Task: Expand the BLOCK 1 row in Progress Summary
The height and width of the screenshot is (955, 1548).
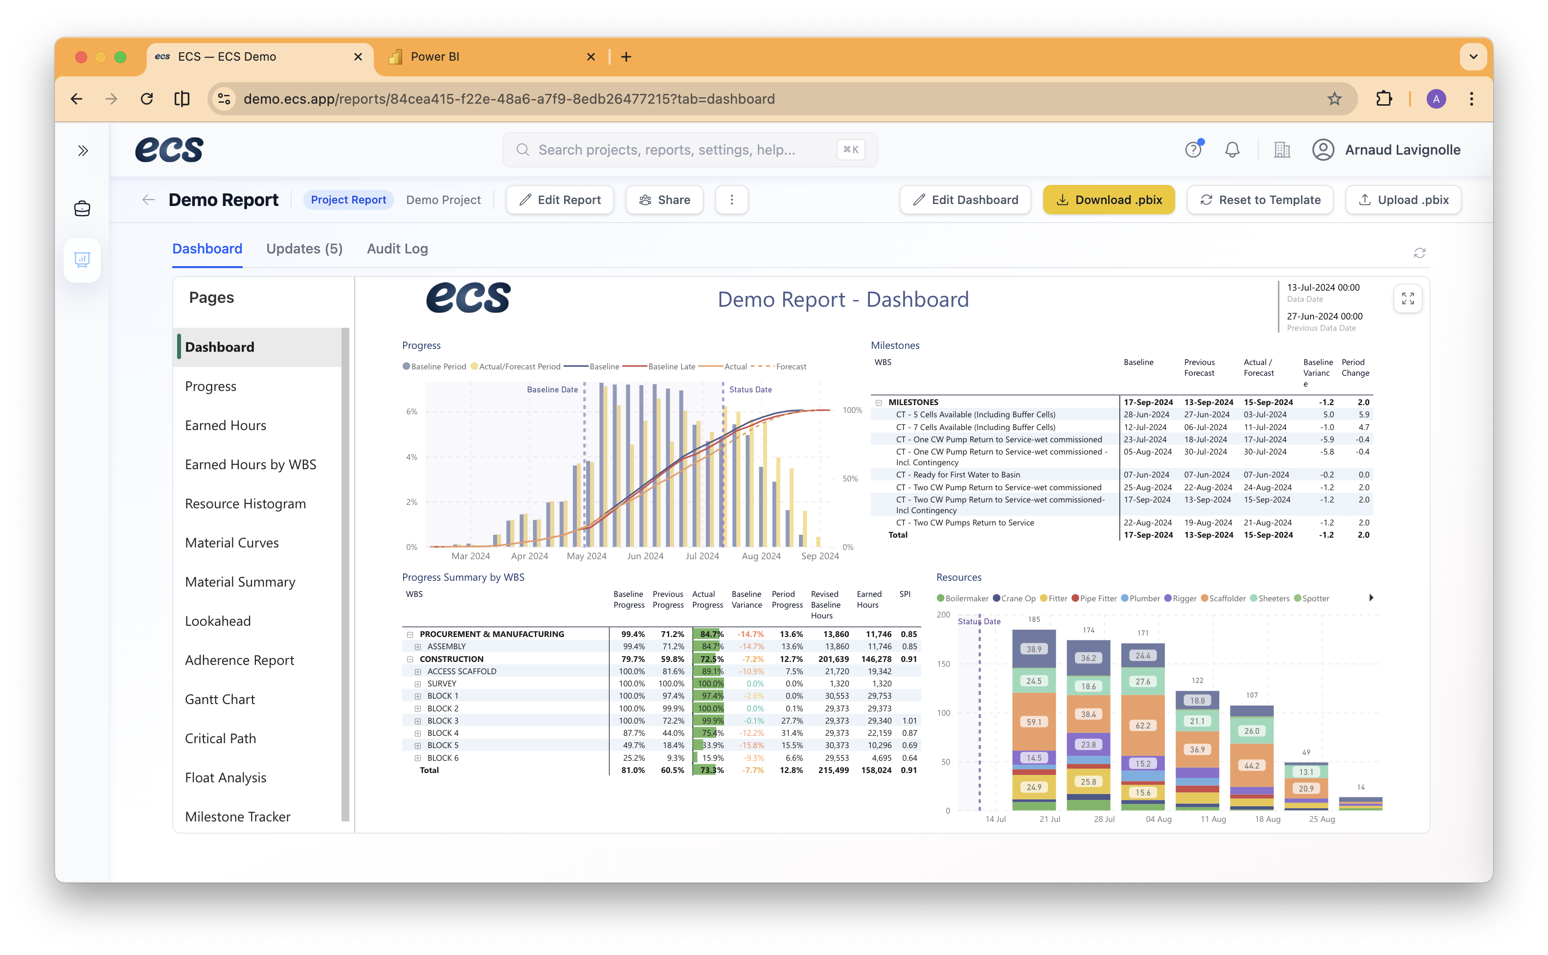Action: click(417, 695)
